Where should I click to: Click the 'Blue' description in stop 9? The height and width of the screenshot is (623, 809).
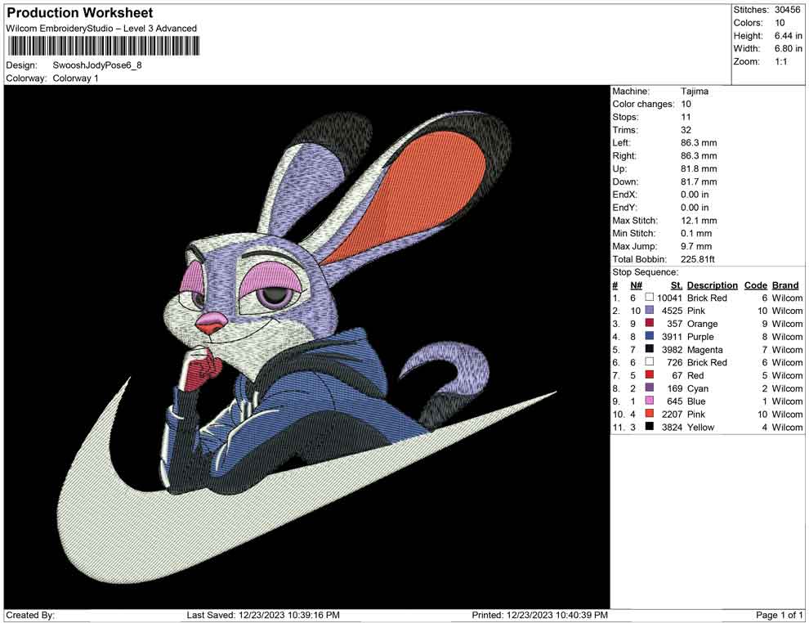(696, 401)
